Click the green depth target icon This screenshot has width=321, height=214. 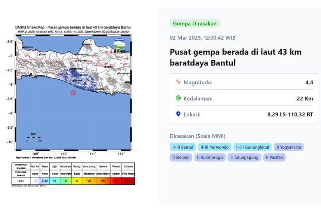tap(178, 98)
